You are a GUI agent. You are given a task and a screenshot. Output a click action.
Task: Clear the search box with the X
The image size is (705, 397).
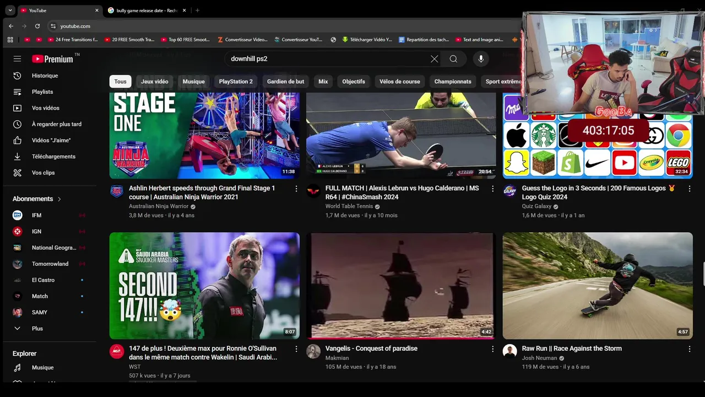click(434, 59)
